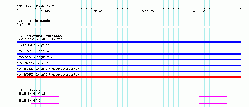Select variant label nsv509453 (Teague2010)

click(x=35, y=57)
